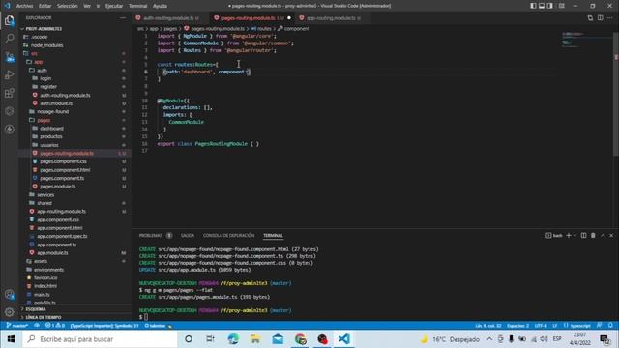Open the Ejecutar menu
619x348 pixels.
point(114,6)
